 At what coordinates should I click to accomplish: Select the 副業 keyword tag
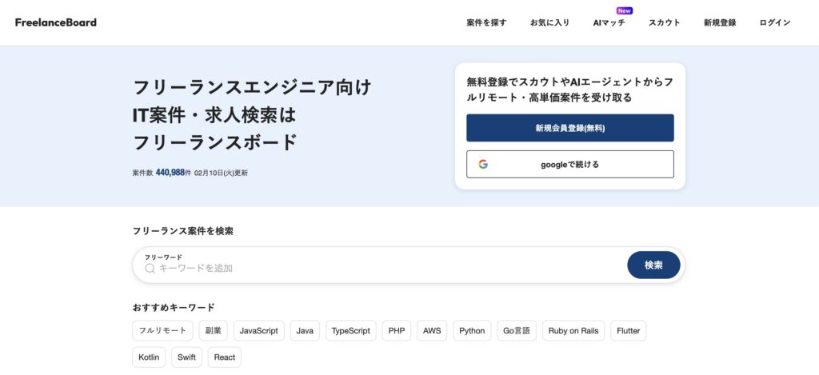tap(213, 330)
